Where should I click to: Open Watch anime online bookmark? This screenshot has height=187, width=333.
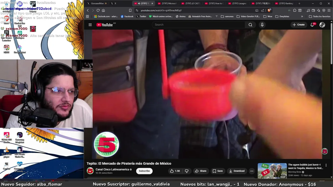(161, 16)
